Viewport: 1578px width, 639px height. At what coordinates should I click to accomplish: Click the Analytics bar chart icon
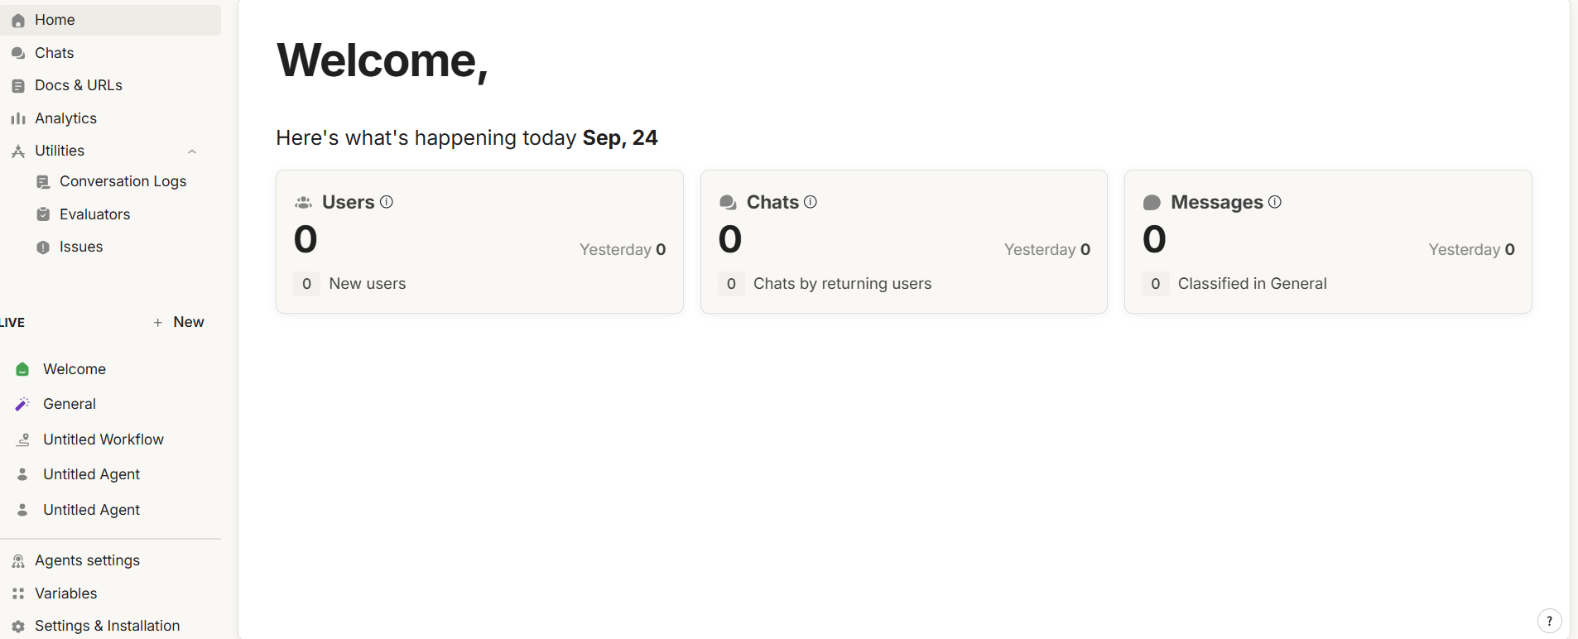18,118
